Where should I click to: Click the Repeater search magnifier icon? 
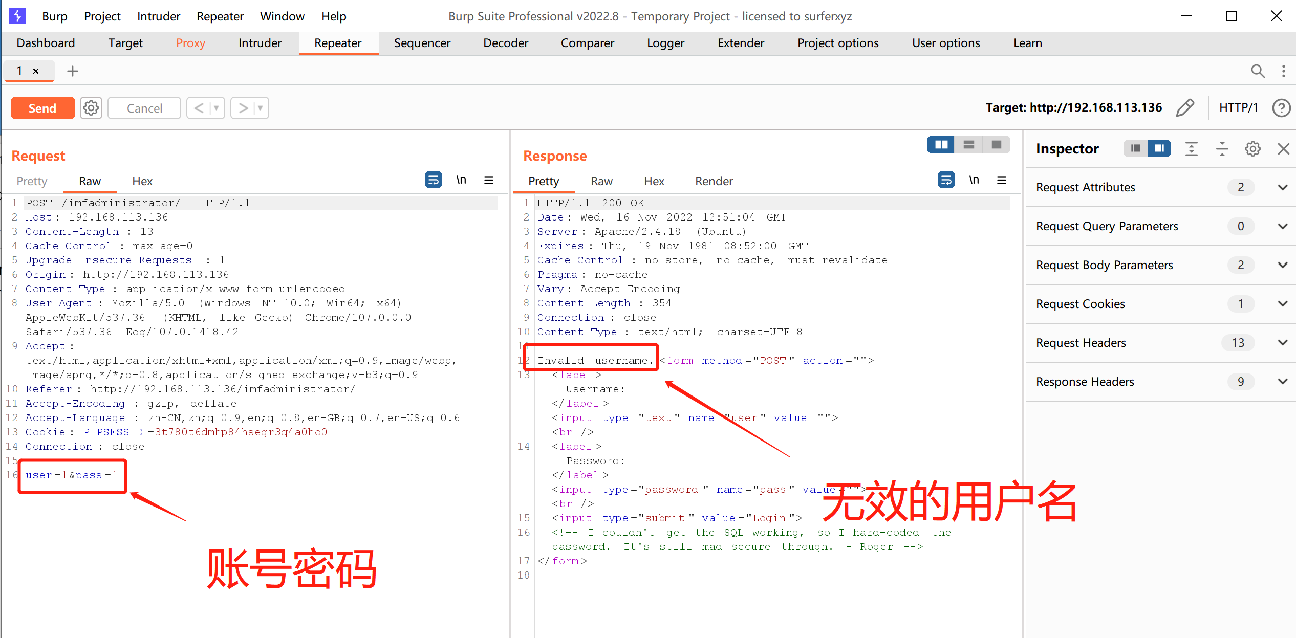tap(1258, 71)
